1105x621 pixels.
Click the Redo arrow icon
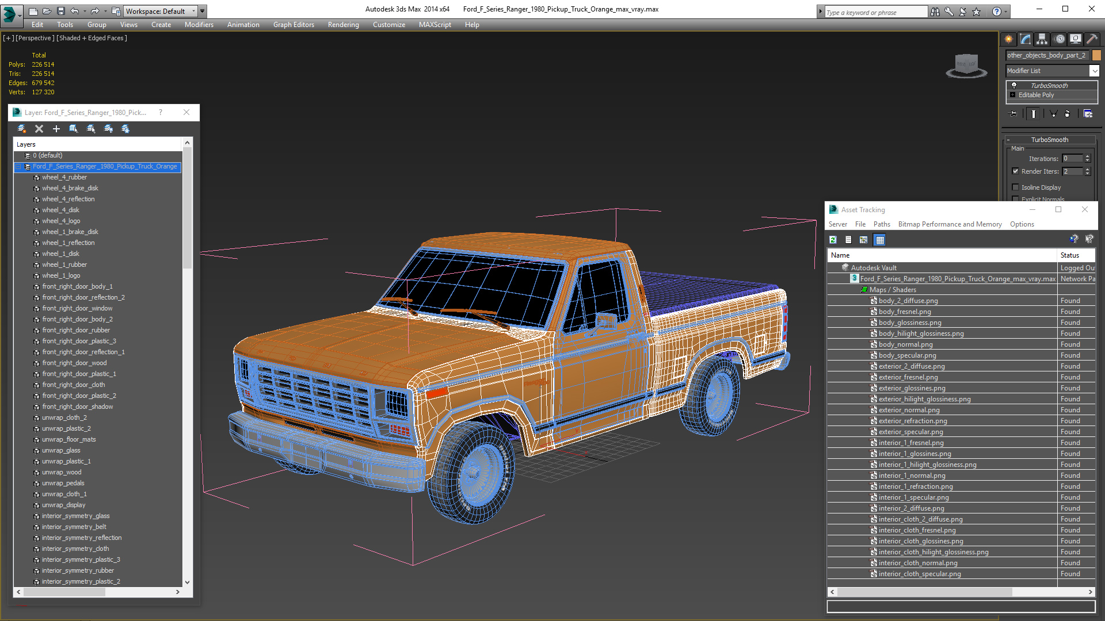pyautogui.click(x=95, y=11)
